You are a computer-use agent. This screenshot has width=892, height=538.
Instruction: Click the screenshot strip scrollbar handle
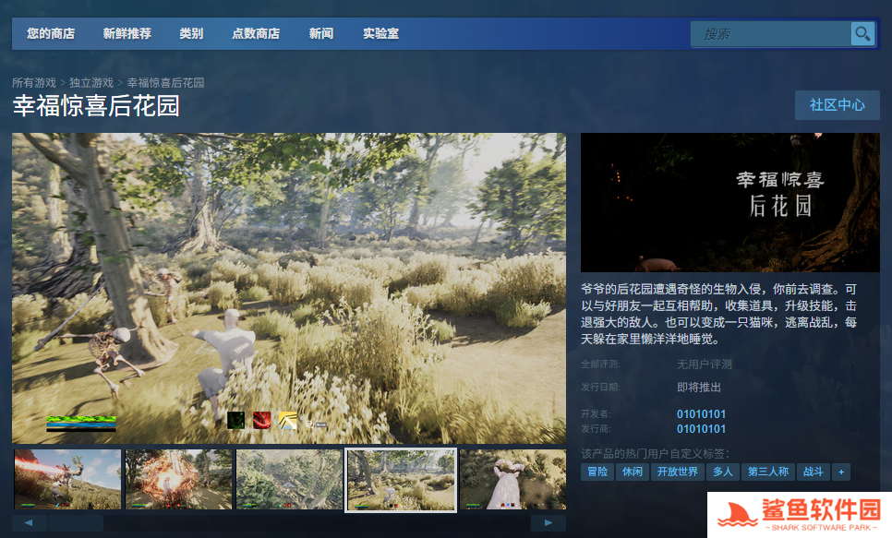pyautogui.click(x=76, y=523)
